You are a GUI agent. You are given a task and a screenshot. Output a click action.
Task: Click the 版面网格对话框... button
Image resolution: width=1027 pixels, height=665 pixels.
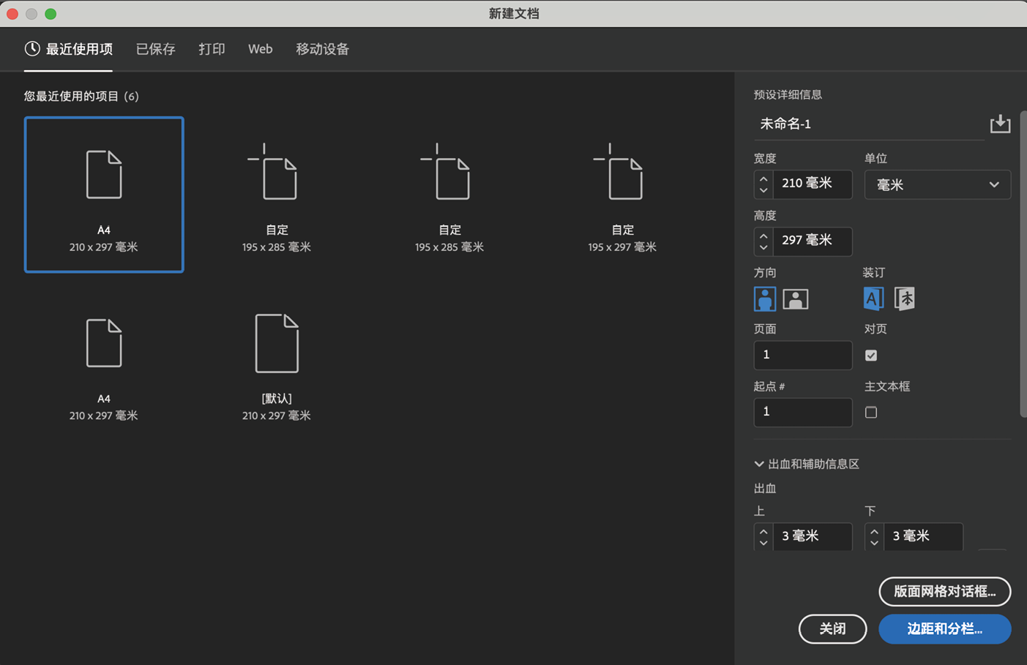[x=944, y=592]
